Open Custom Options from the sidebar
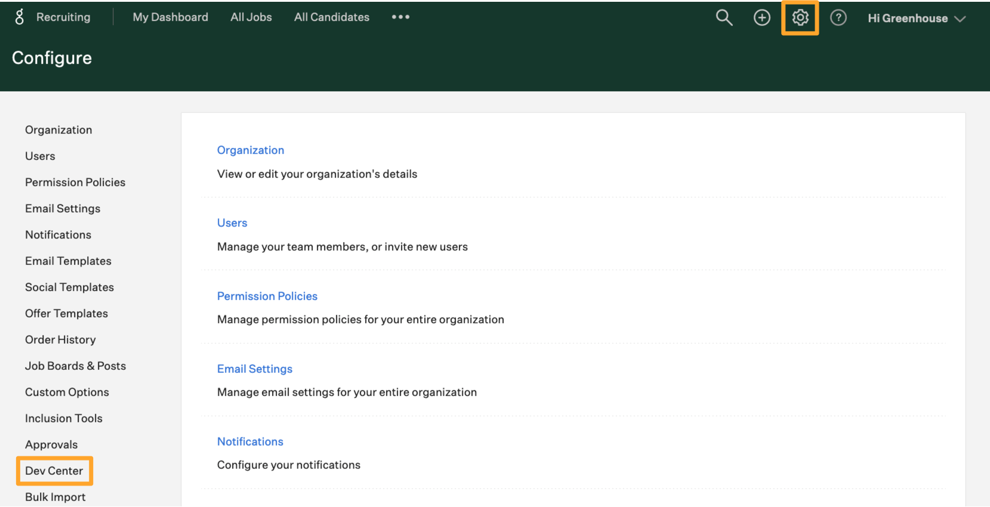The image size is (990, 507). 67,392
